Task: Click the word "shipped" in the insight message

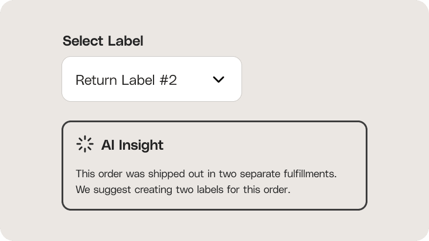Action: coord(165,174)
